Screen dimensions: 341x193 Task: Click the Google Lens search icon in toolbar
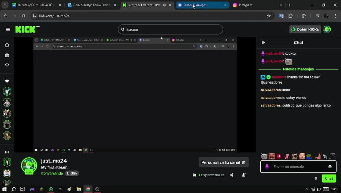[x=304, y=16]
